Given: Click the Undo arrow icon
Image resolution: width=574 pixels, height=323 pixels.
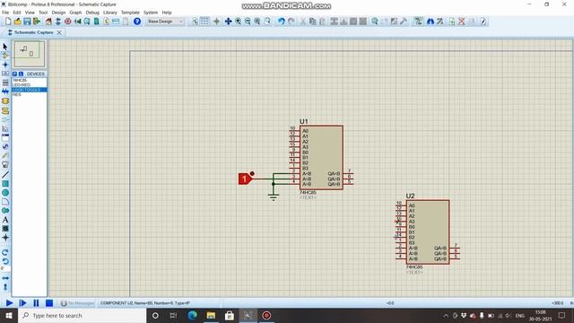Looking at the screenshot, I should click(x=281, y=22).
